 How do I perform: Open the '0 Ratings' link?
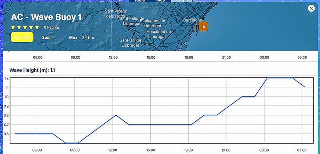52,27
